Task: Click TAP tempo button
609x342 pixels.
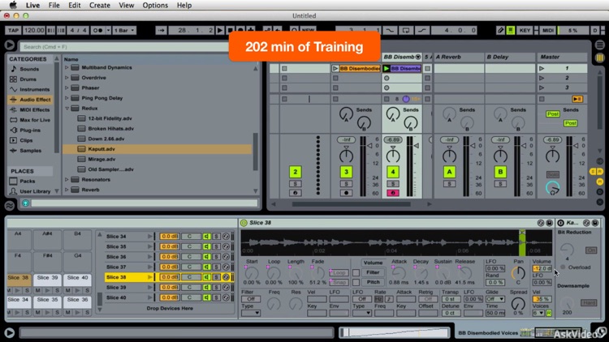Action: pyautogui.click(x=13, y=30)
